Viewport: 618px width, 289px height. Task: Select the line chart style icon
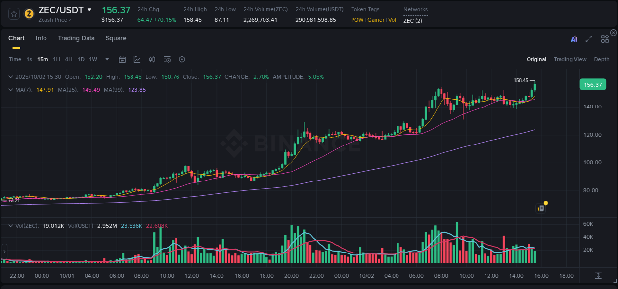pos(137,59)
